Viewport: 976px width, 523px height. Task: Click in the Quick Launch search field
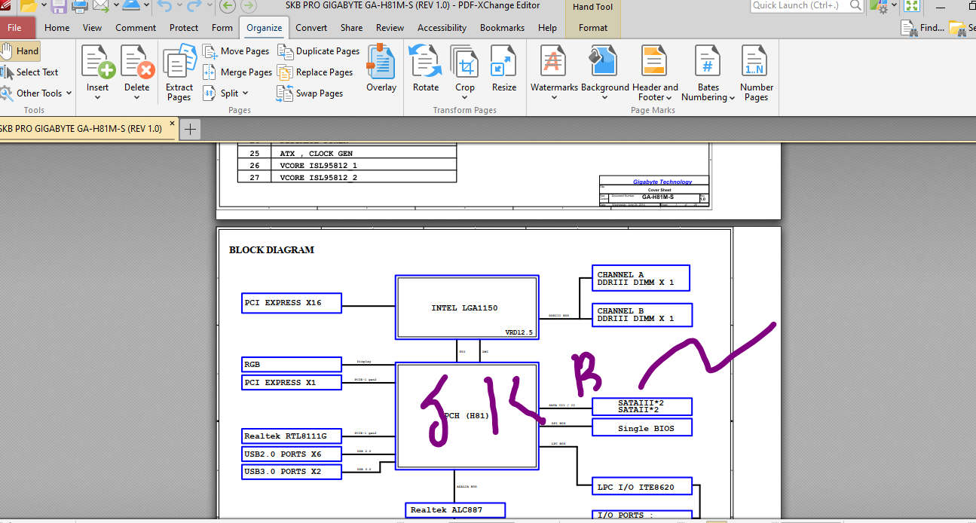coord(800,6)
